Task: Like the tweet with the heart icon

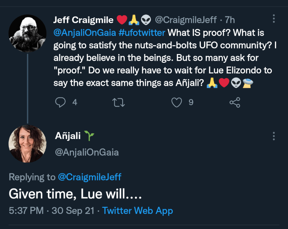Action: (176, 102)
